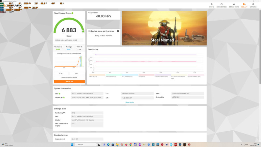
Task: Open File Explorer from taskbar
Action: point(117,144)
